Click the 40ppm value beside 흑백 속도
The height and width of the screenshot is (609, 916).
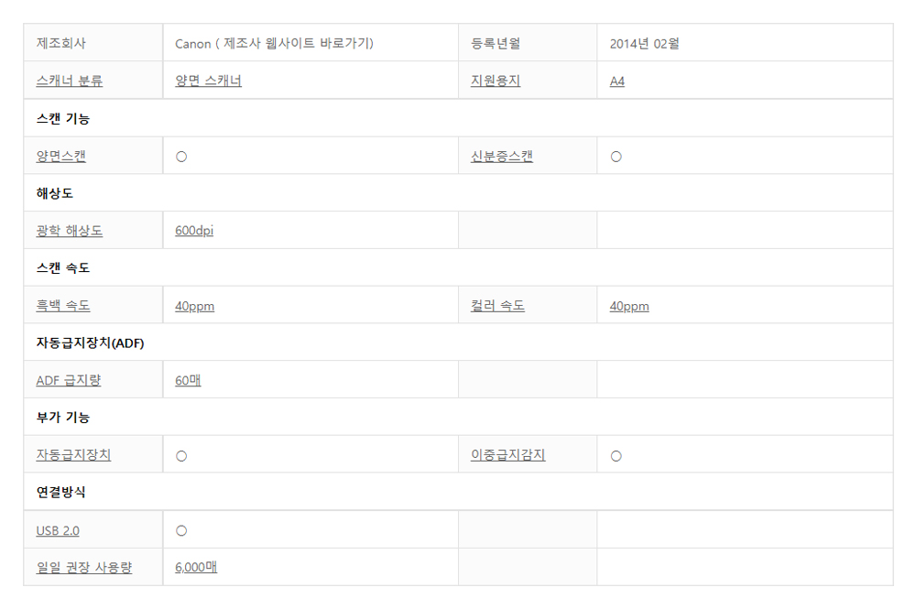point(194,306)
